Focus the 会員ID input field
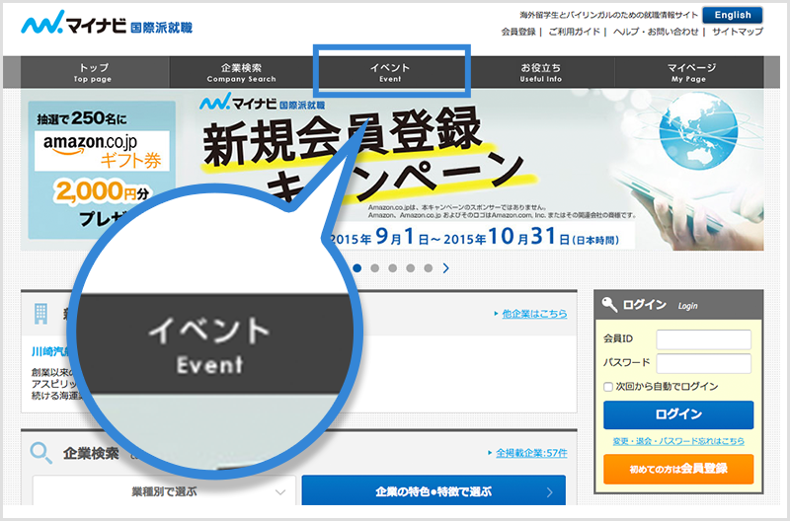790x521 pixels. click(703, 339)
